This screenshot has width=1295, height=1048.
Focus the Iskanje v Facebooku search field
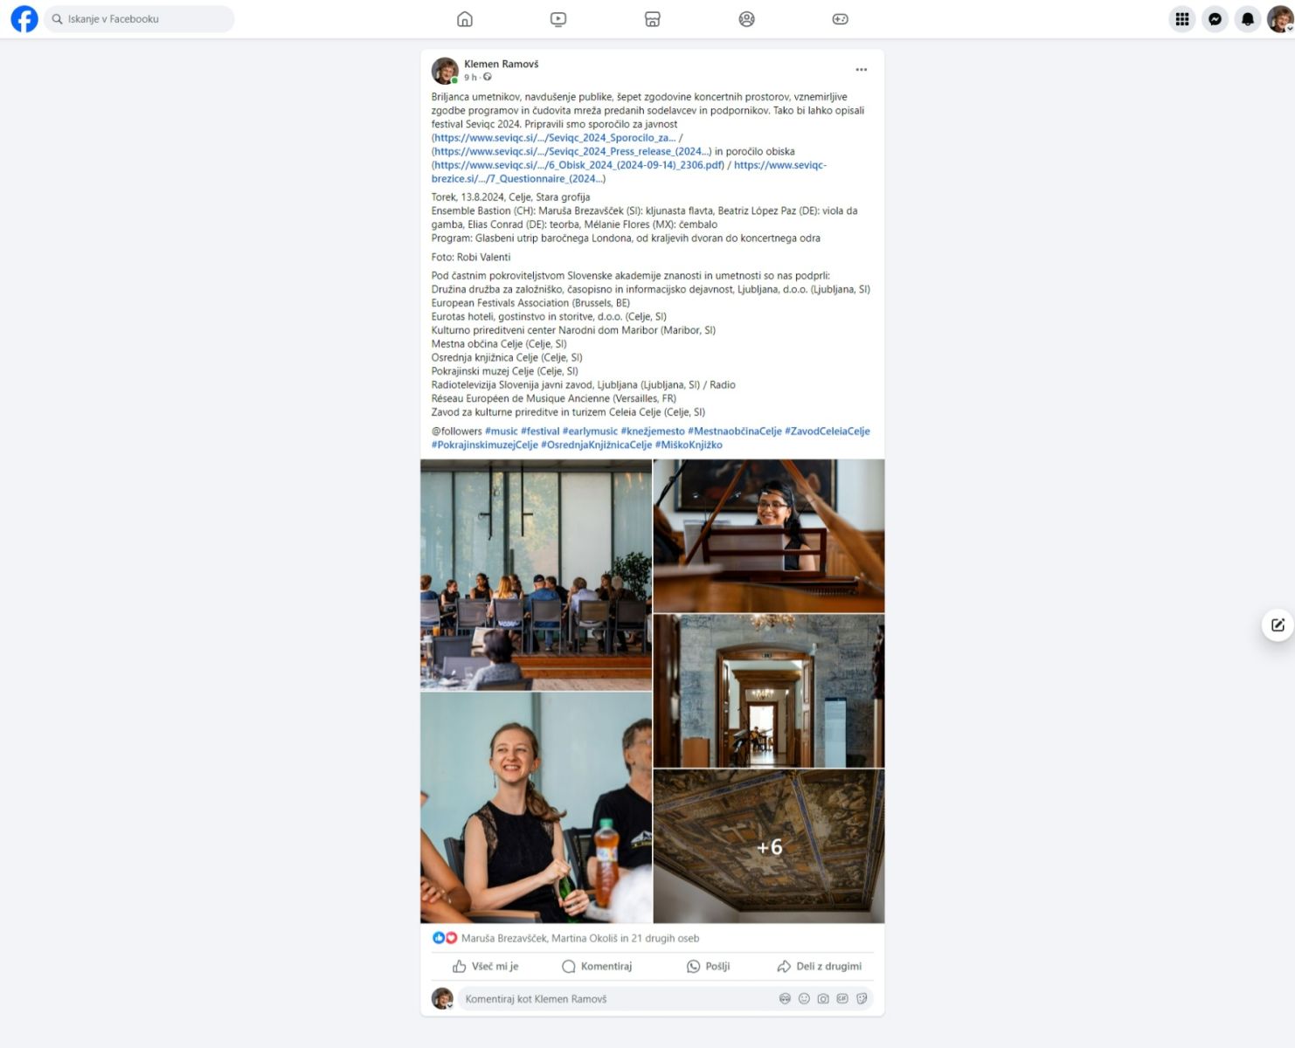click(140, 19)
